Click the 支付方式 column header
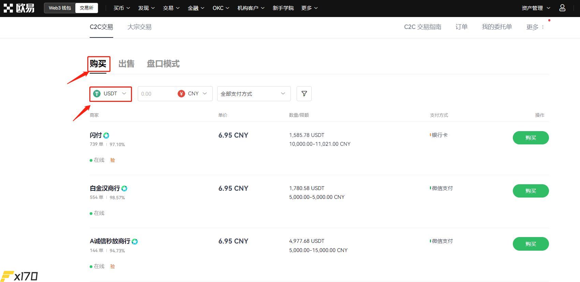This screenshot has height=282, width=580. point(439,115)
